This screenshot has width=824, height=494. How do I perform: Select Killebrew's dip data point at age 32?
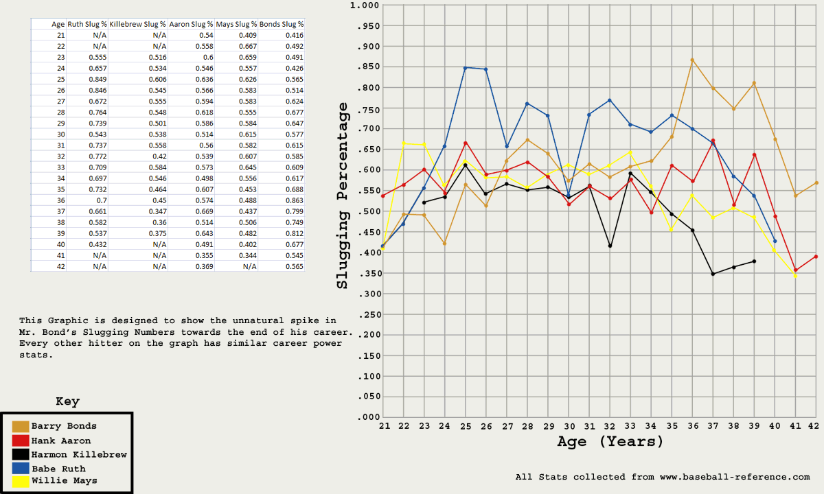610,246
